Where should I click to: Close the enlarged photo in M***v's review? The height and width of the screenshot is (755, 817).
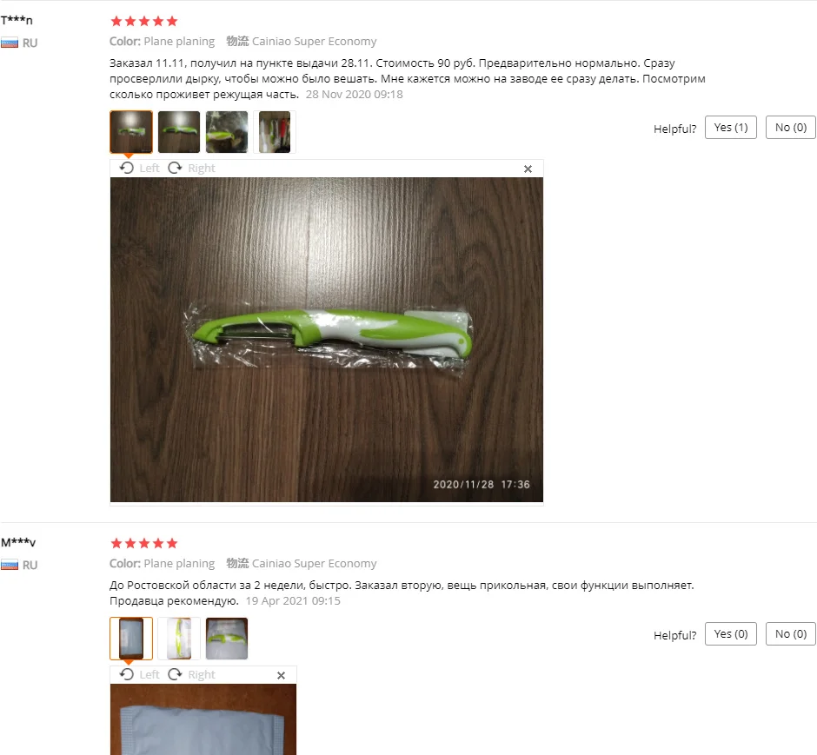(281, 675)
